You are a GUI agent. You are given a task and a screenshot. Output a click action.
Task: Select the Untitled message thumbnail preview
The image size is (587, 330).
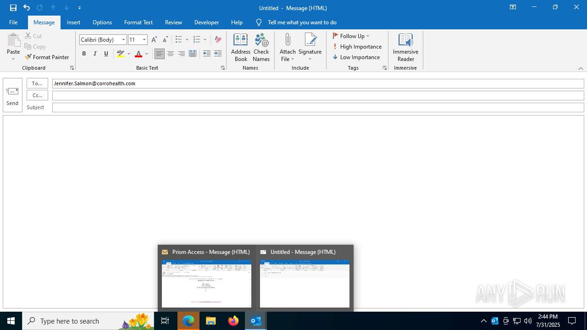(x=305, y=284)
